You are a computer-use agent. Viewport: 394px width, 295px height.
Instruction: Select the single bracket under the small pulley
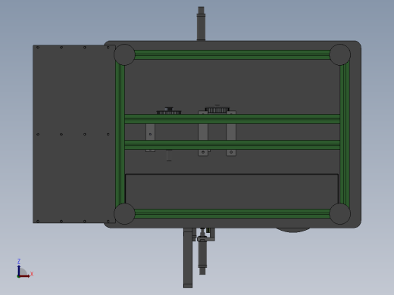150,132
